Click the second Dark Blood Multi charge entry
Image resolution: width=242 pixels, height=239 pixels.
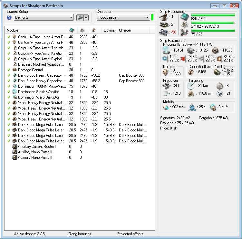pos(133,130)
